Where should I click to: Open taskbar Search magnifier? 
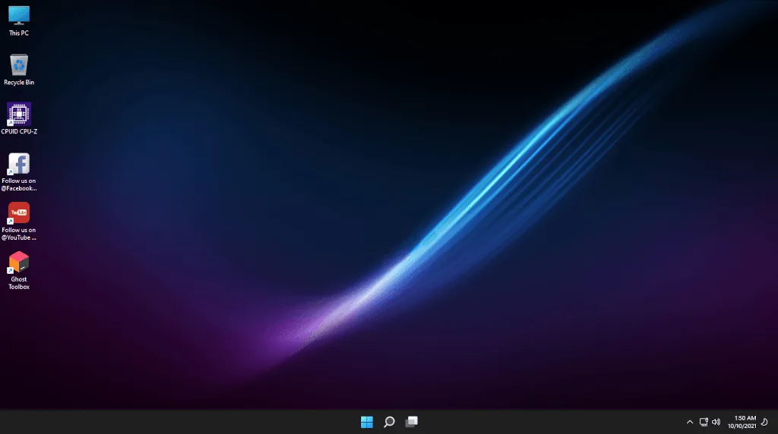[x=389, y=422]
